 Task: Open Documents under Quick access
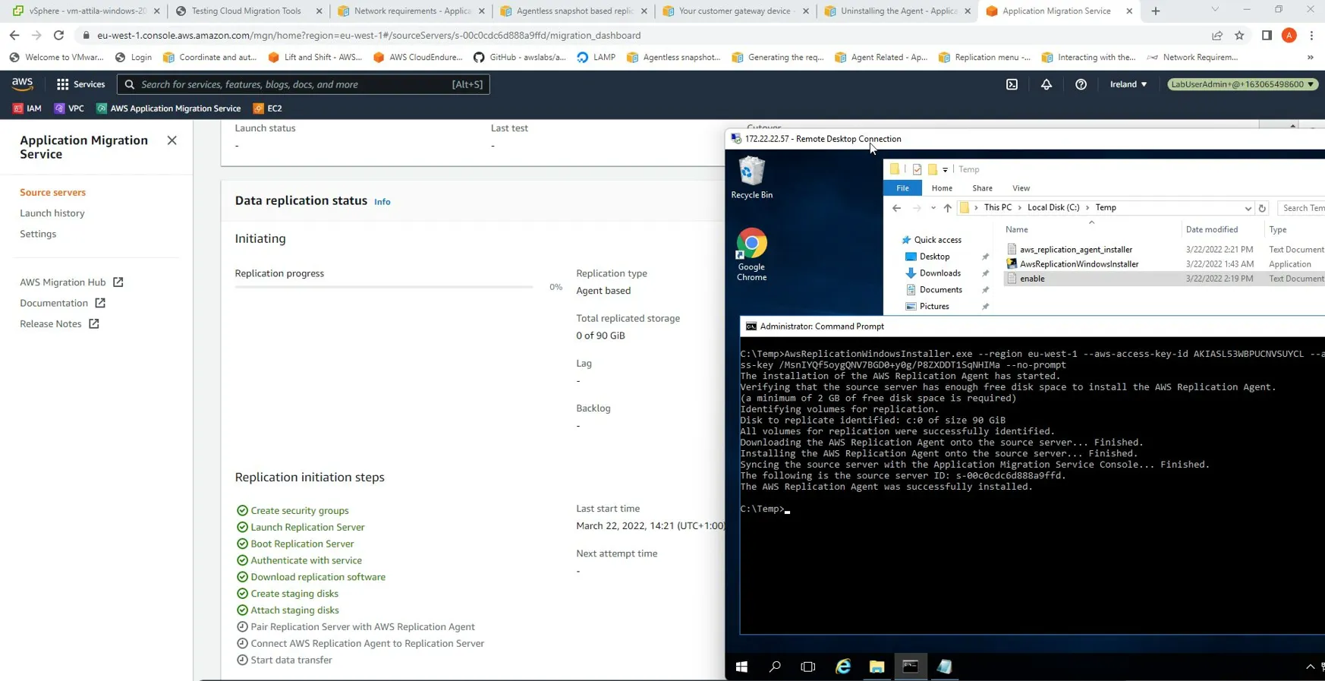940,290
